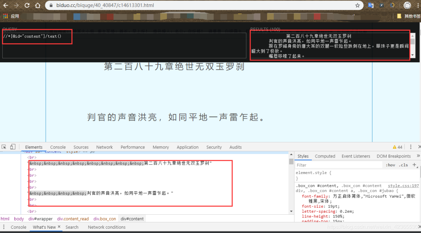Toggle the device toolbar icon
Screen dimensions: 421x233
[12, 147]
